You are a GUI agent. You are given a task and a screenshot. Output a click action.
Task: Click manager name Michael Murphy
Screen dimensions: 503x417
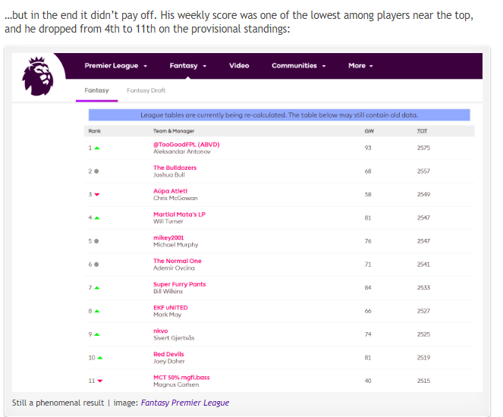tap(176, 245)
